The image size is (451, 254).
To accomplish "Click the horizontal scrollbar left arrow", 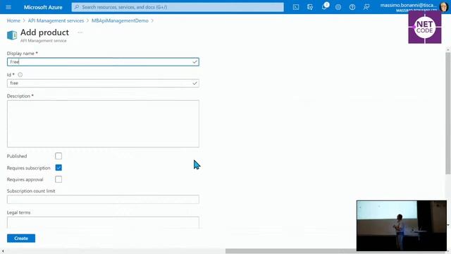I will click(3, 251).
